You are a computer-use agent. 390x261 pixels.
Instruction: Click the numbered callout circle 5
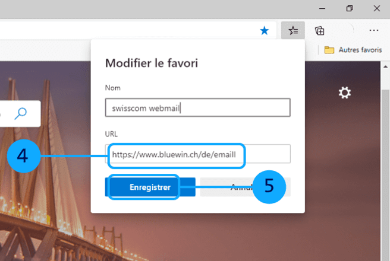pyautogui.click(x=269, y=186)
